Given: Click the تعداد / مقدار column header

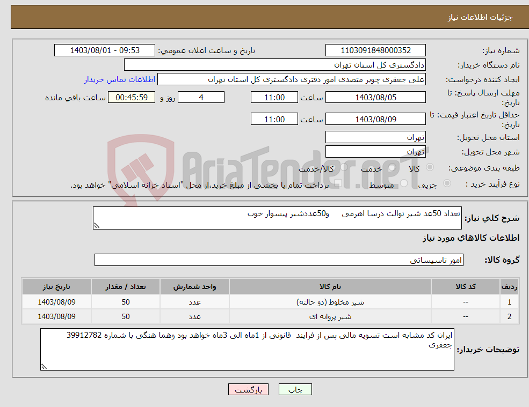Looking at the screenshot, I should click(126, 287).
